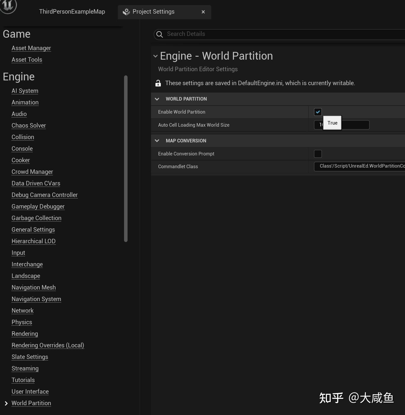Collapse the MAP CONVERSION section

coord(157,141)
